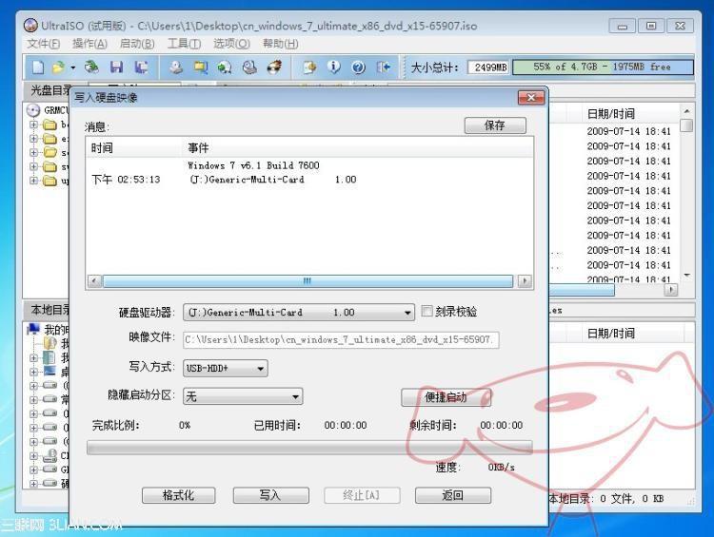Click the 55% of 4.7GB capacity bar
This screenshot has width=714, height=537.
pos(603,67)
